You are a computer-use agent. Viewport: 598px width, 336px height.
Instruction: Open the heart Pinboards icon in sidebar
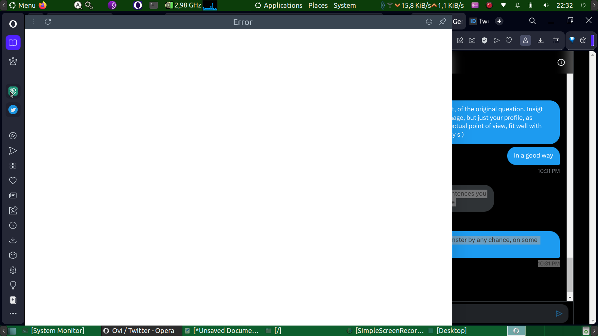pos(13,181)
